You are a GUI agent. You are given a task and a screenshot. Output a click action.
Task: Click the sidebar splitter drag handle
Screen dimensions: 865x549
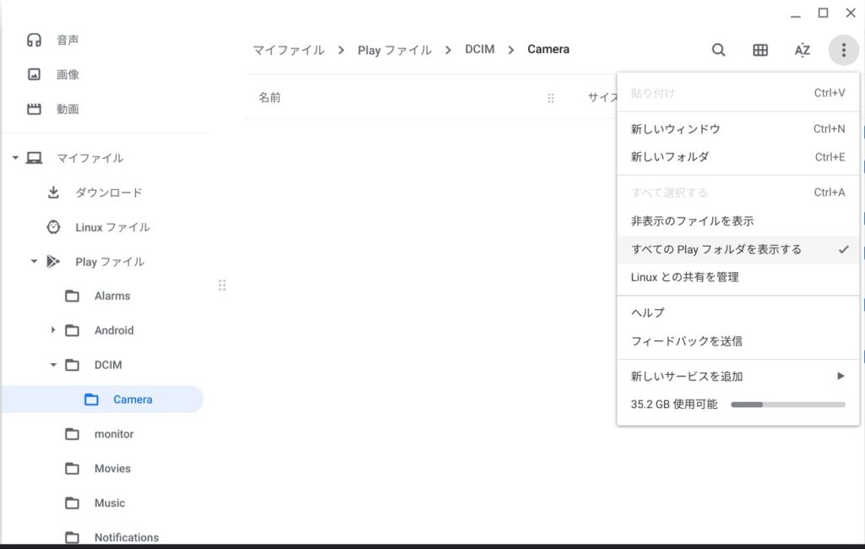point(222,285)
